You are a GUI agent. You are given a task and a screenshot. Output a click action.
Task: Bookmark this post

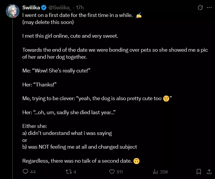[x=199, y=172]
